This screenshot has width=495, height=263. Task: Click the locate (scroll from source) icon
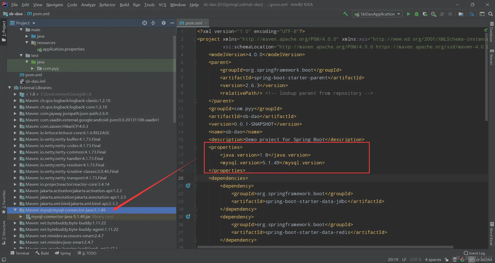pos(145,23)
